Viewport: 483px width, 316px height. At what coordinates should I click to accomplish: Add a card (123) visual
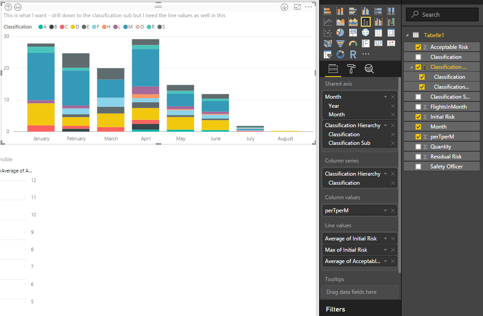pos(378,43)
